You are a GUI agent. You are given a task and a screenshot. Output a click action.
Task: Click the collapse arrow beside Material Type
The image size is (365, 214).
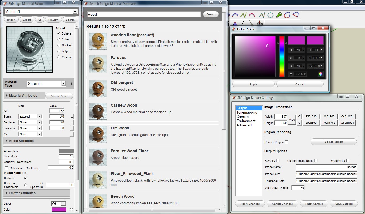[x=71, y=84]
